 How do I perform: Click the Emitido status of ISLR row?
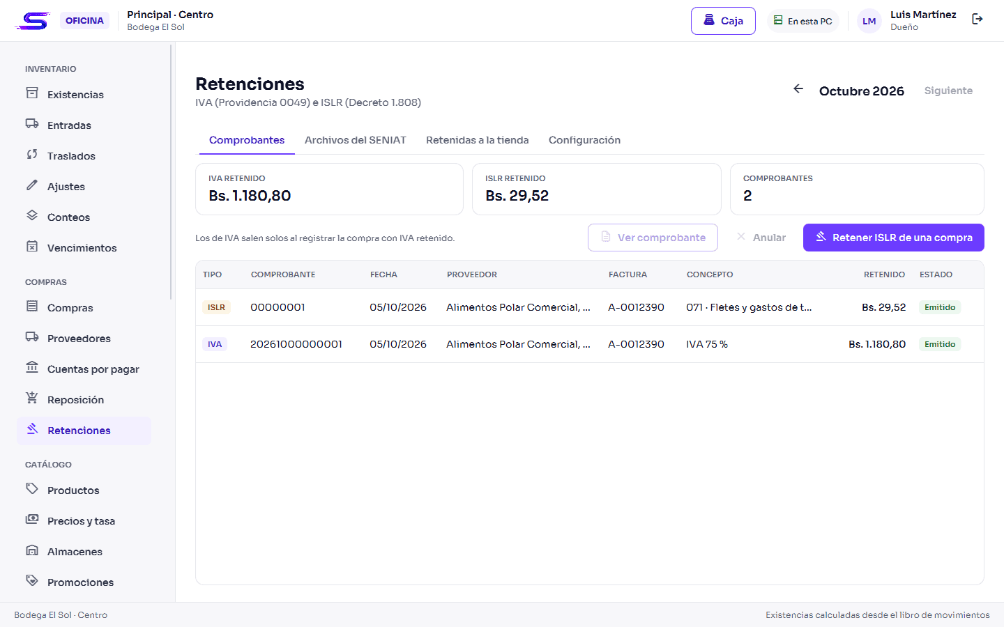[x=940, y=307]
